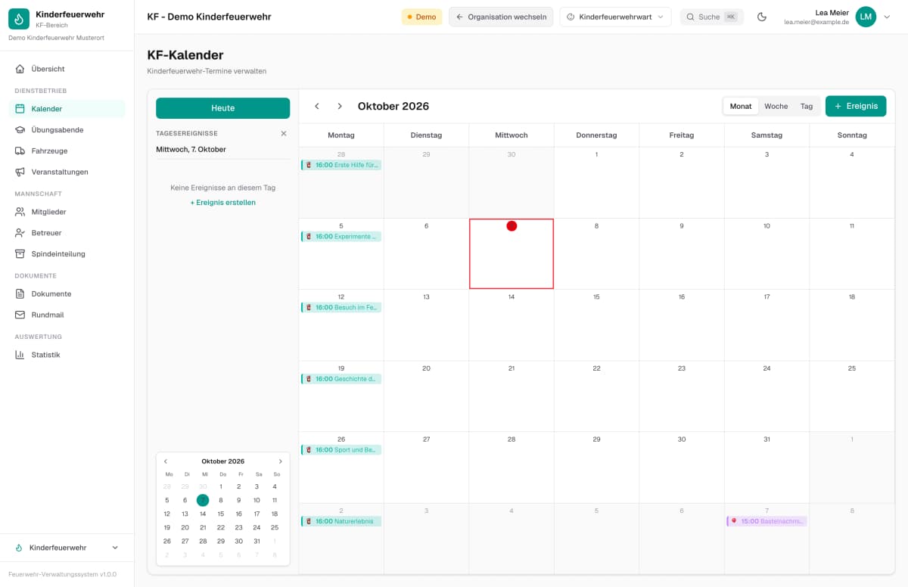Viewport: 908px width, 587px height.
Task: Select October 23 in month grid
Action: coord(681,396)
